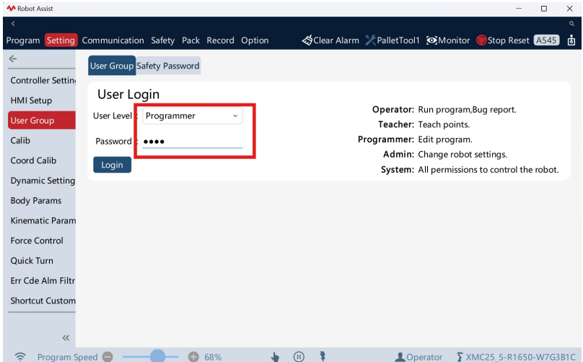Screen dimensions: 583x362
Task: Click the Robot Assist app logo
Action: (x=11, y=8)
